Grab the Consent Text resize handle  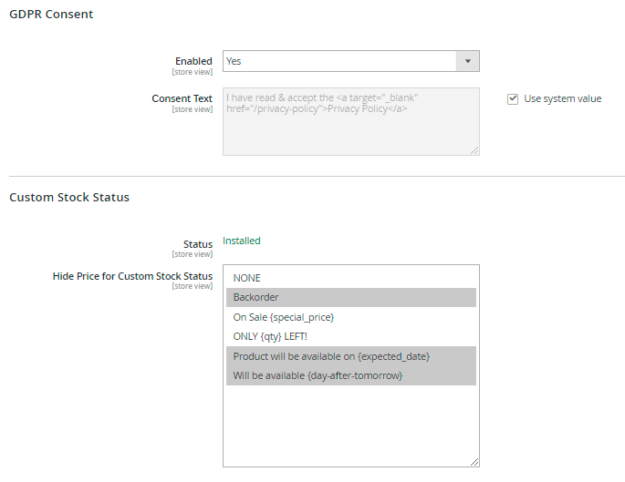pyautogui.click(x=474, y=150)
